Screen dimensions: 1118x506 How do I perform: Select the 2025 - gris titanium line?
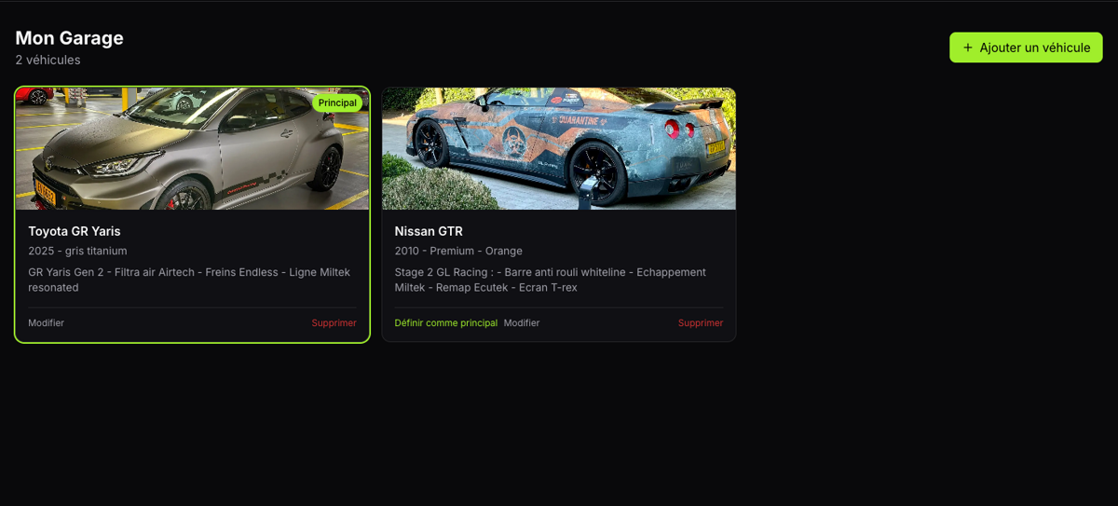pos(77,251)
